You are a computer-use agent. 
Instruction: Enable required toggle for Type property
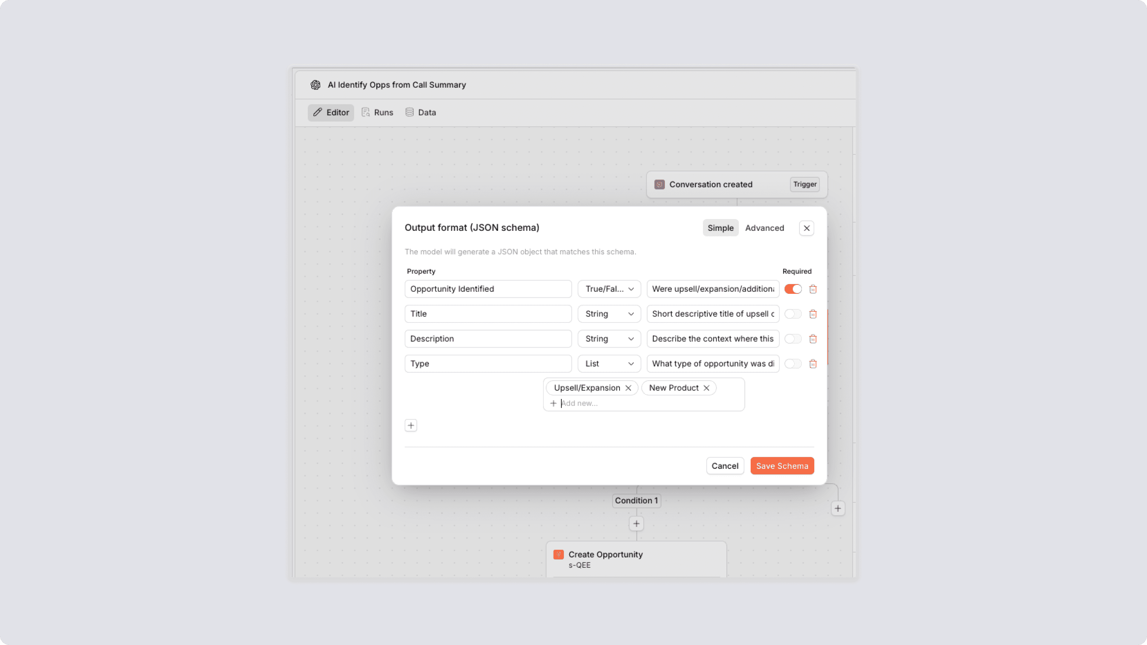pyautogui.click(x=792, y=364)
